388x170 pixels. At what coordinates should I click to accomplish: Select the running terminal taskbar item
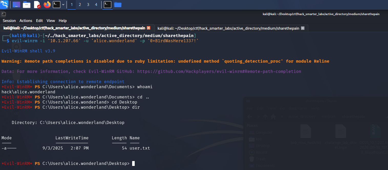(108, 5)
